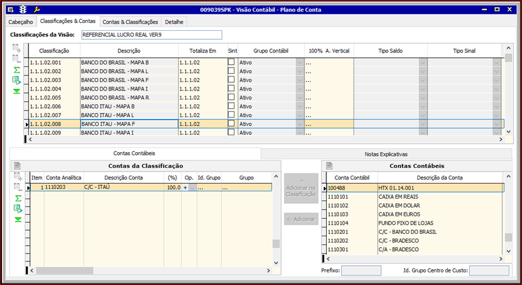
Task: Open Grupo Contábil dropdown on first row
Action: (300, 63)
